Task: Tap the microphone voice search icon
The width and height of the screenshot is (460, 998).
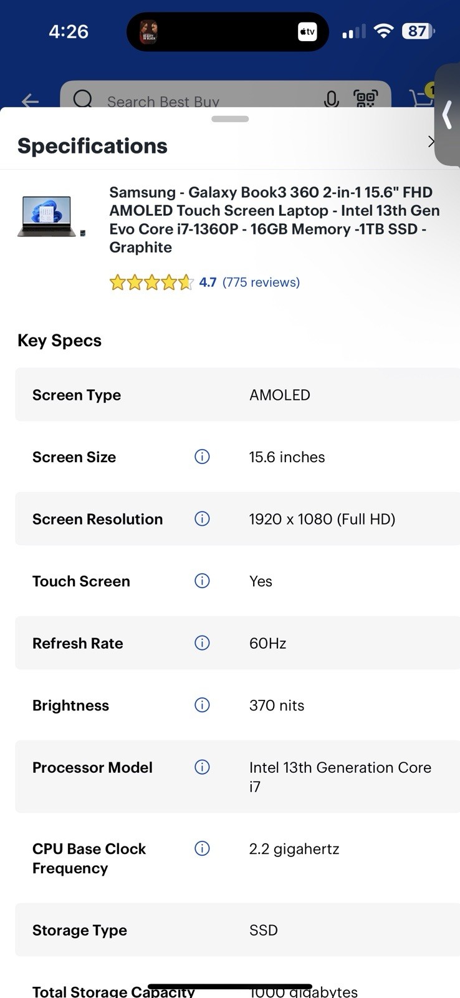Action: coord(332,99)
